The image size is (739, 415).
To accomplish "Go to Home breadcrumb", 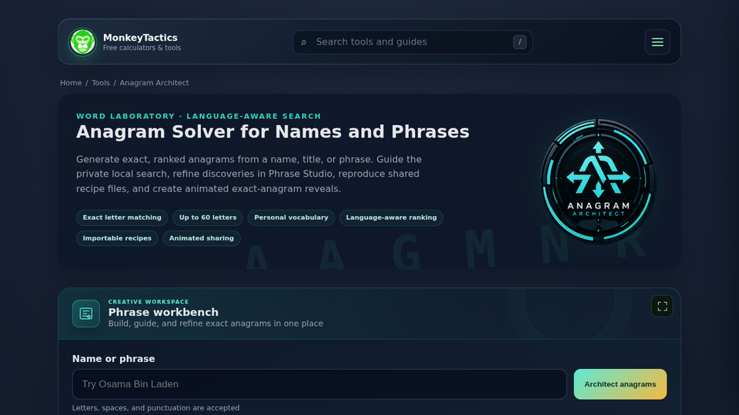I will [x=71, y=83].
